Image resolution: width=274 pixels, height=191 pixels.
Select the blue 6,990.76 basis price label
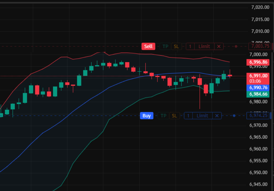(258, 87)
